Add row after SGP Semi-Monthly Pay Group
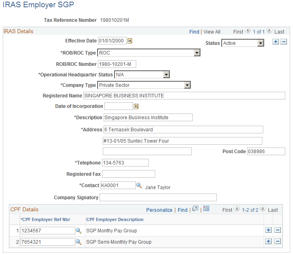 point(268,242)
